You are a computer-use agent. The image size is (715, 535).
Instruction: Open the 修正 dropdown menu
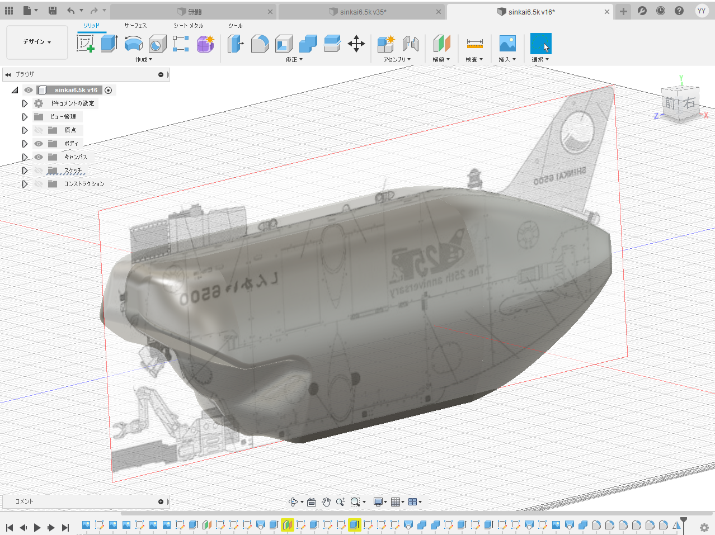(294, 59)
